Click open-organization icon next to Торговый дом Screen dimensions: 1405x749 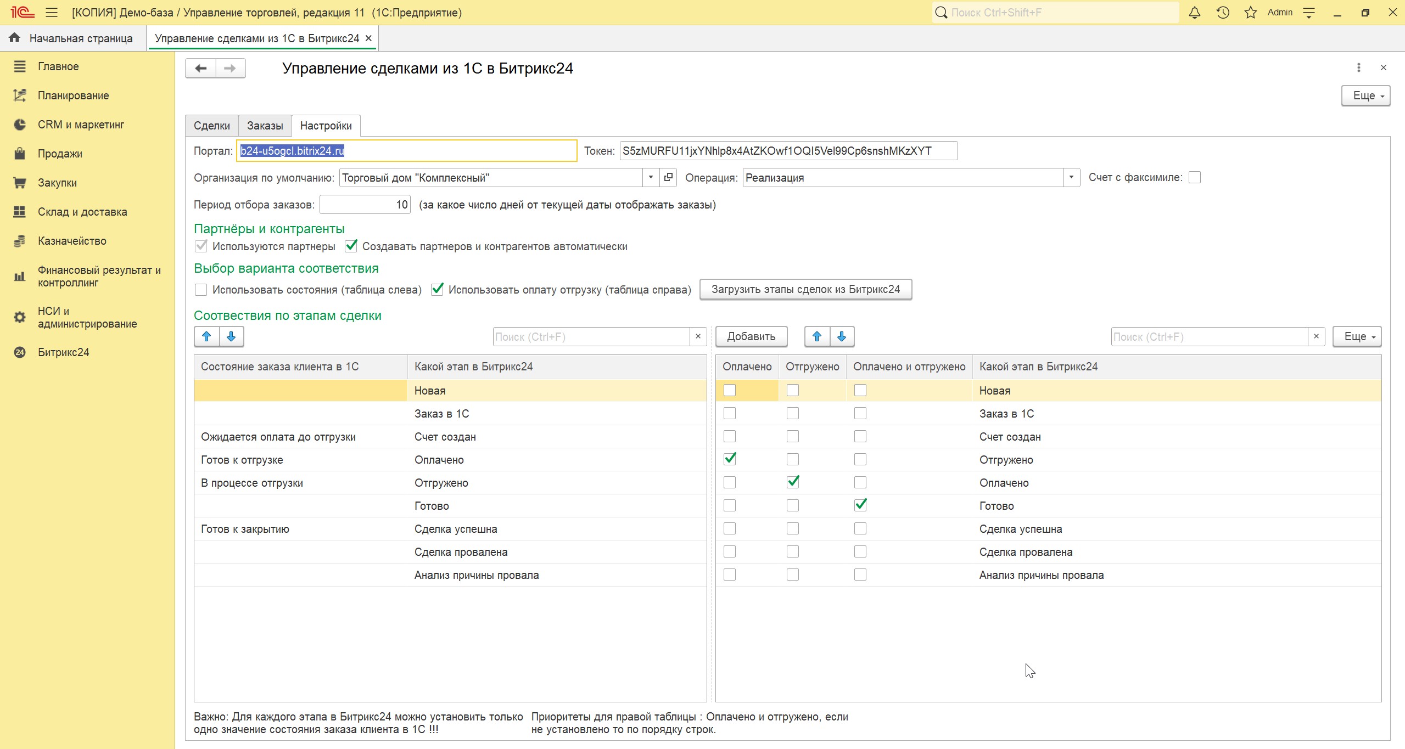[668, 177]
